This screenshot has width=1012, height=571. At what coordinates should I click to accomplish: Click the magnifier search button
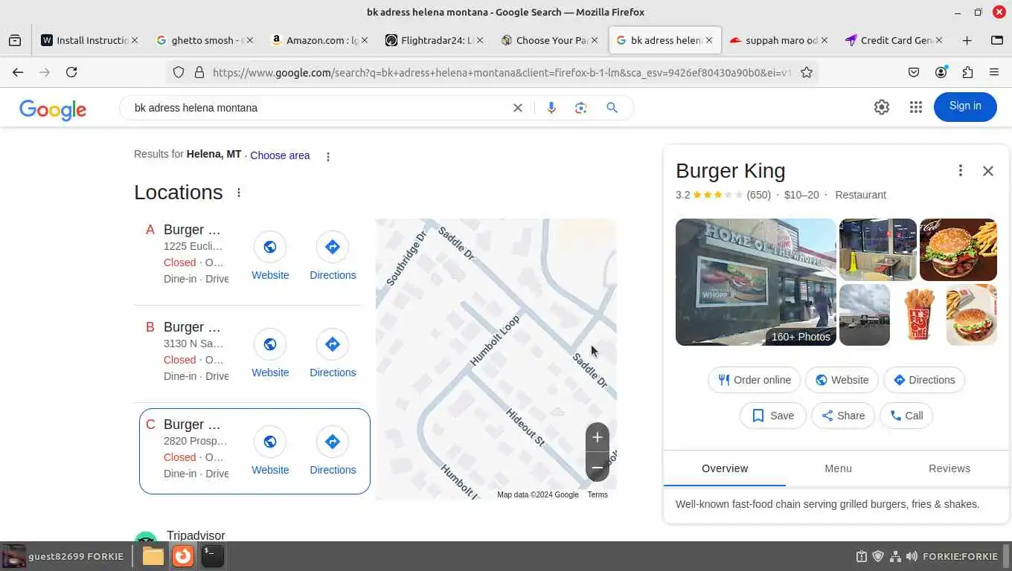[x=612, y=108]
